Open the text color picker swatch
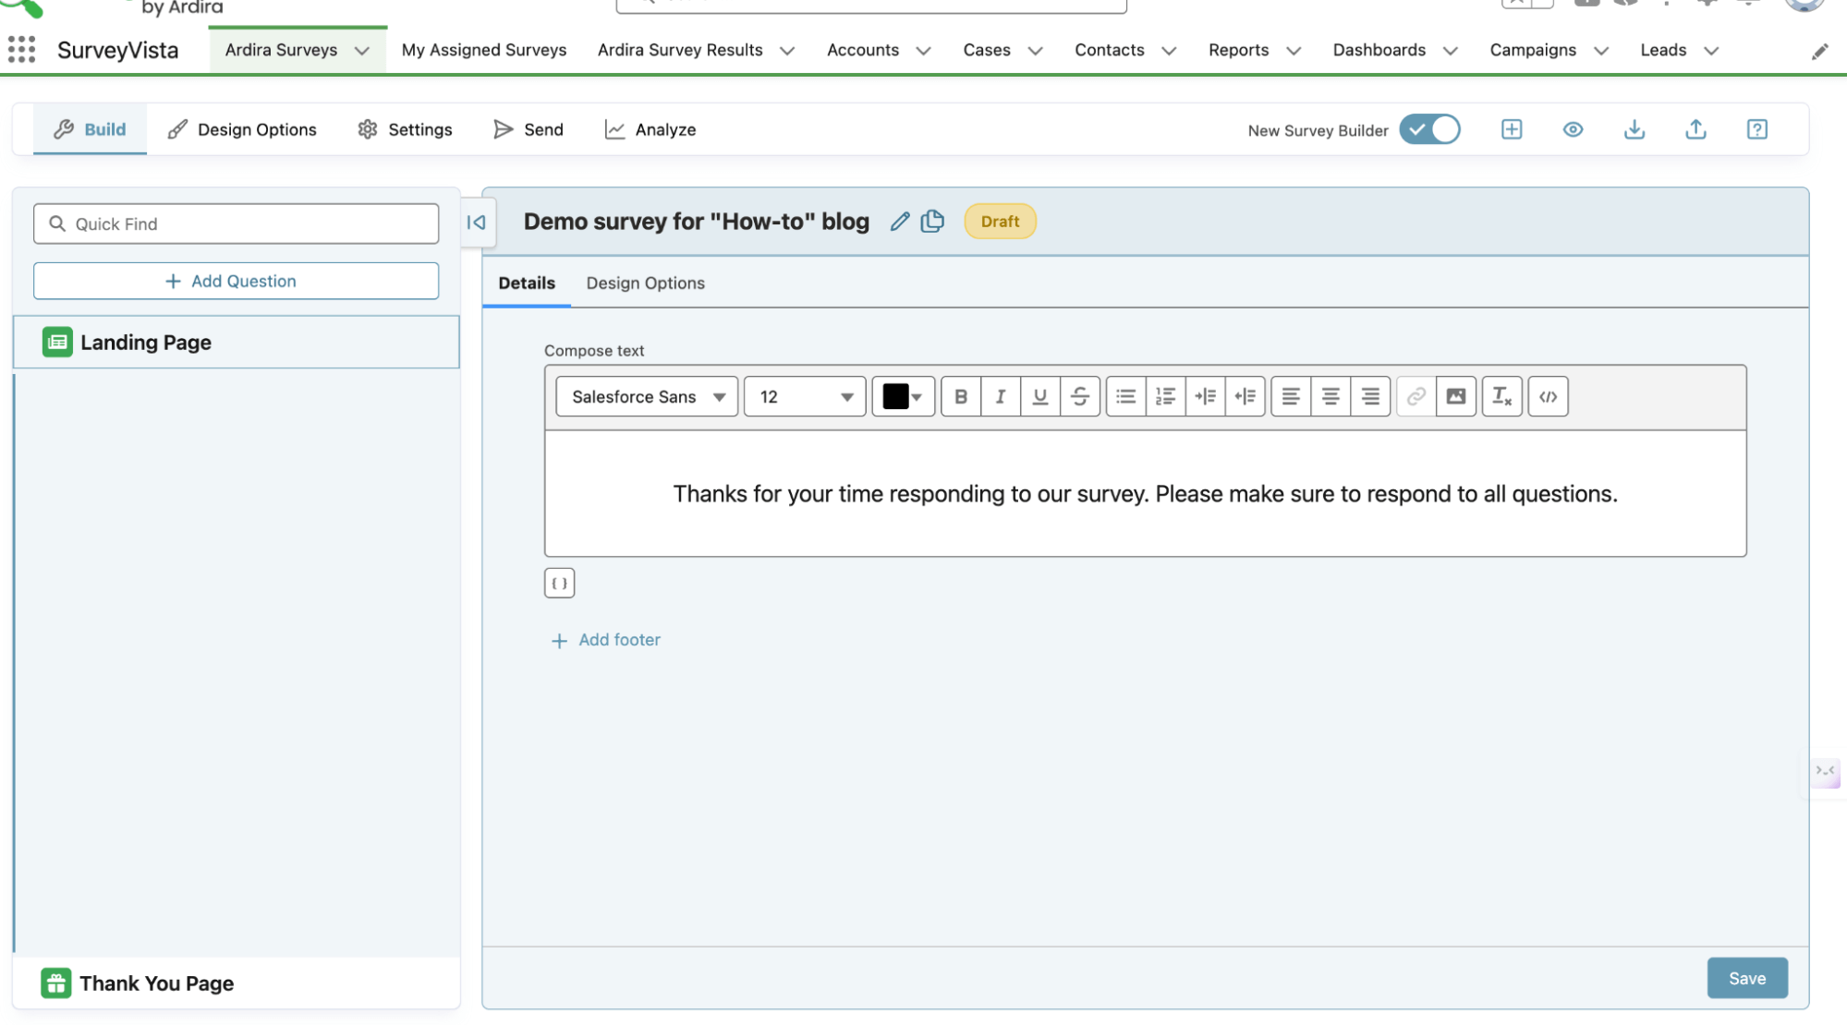This screenshot has width=1847, height=1025. [x=903, y=396]
